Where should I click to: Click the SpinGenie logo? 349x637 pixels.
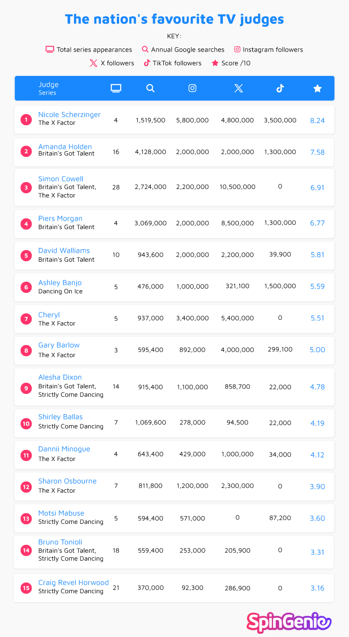pyautogui.click(x=289, y=622)
